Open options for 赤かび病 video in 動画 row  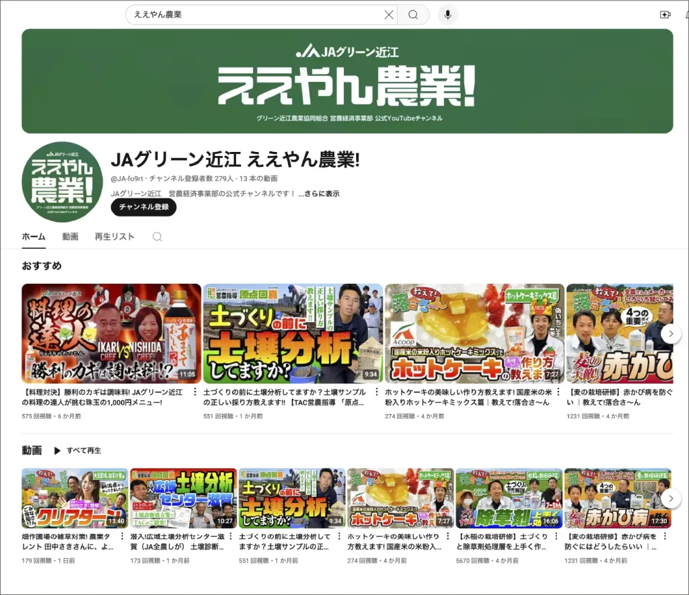665,536
